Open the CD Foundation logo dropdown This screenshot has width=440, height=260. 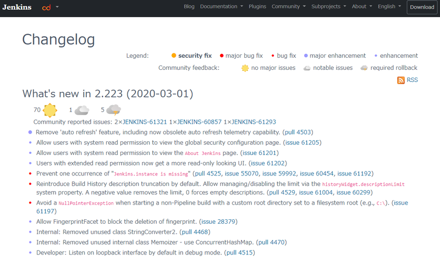coord(50,7)
